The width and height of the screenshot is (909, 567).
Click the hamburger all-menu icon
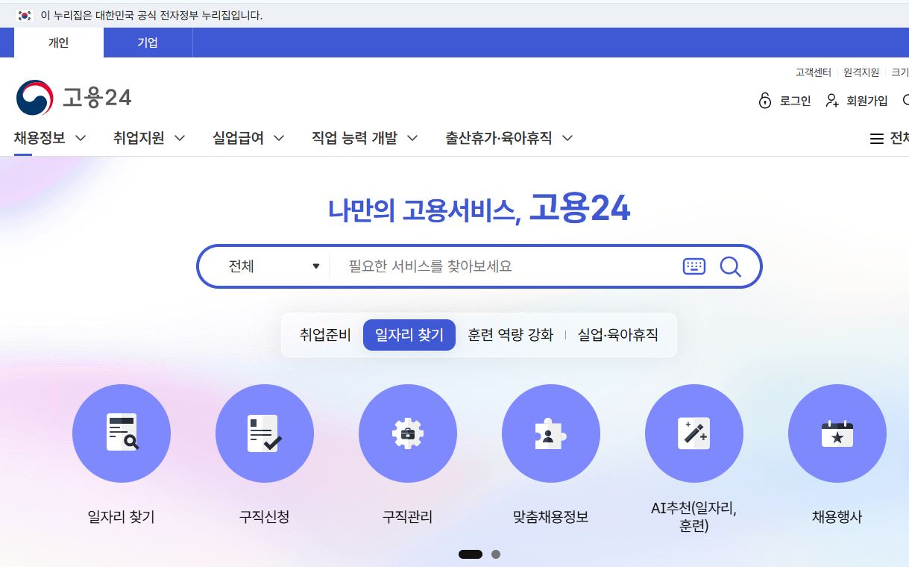click(x=877, y=139)
